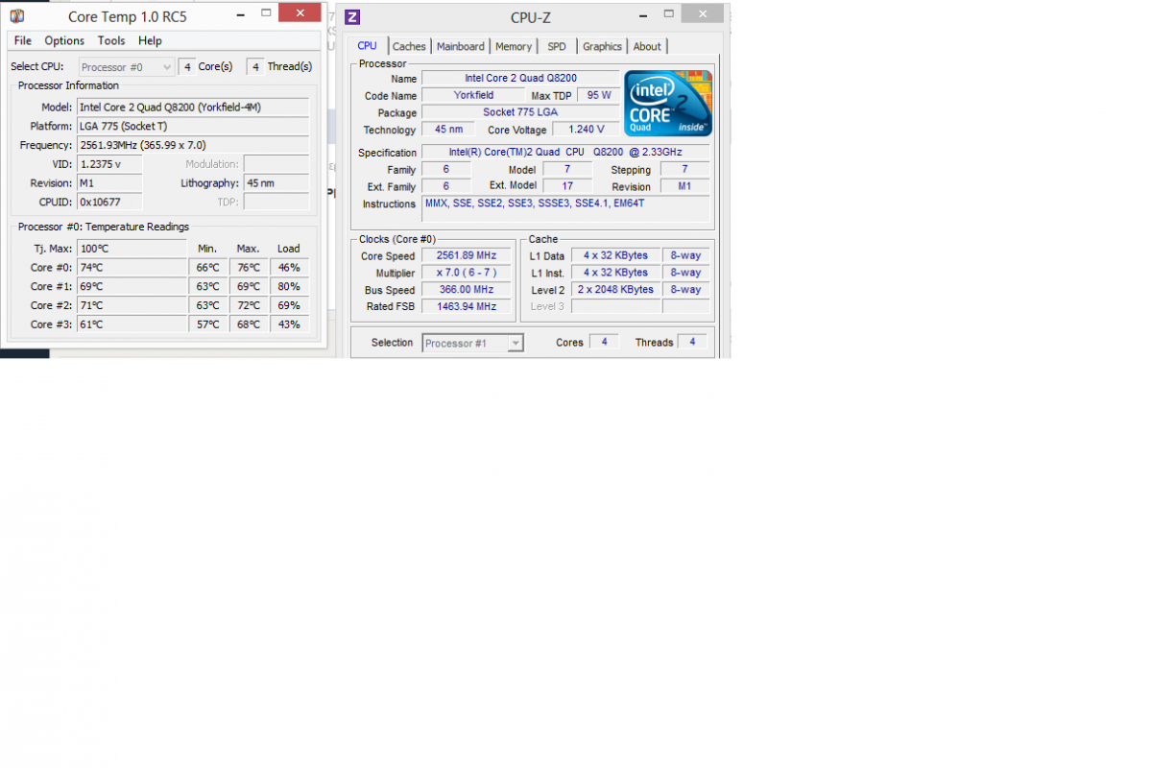Open the About tab in CPU-Z
Screen dimensions: 1152x768
647,46
